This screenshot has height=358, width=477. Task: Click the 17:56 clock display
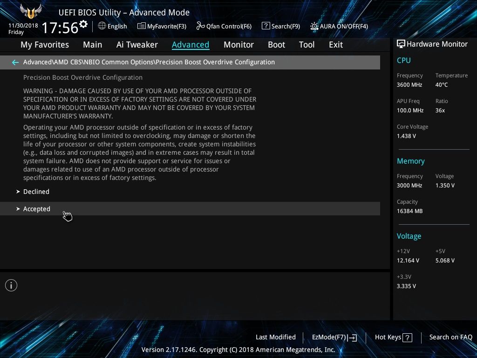pos(60,28)
